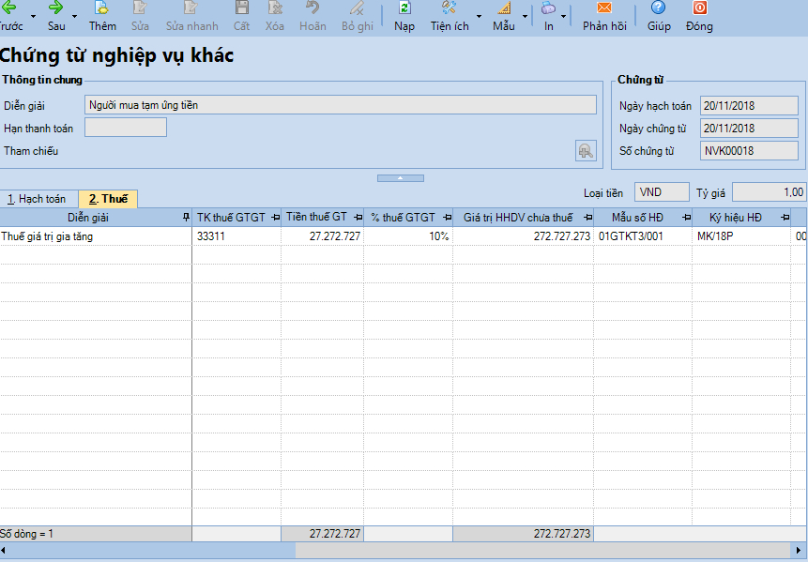808x562 pixels.
Task: Click the Nạp (reload) toolbar icon
Action: [404, 8]
